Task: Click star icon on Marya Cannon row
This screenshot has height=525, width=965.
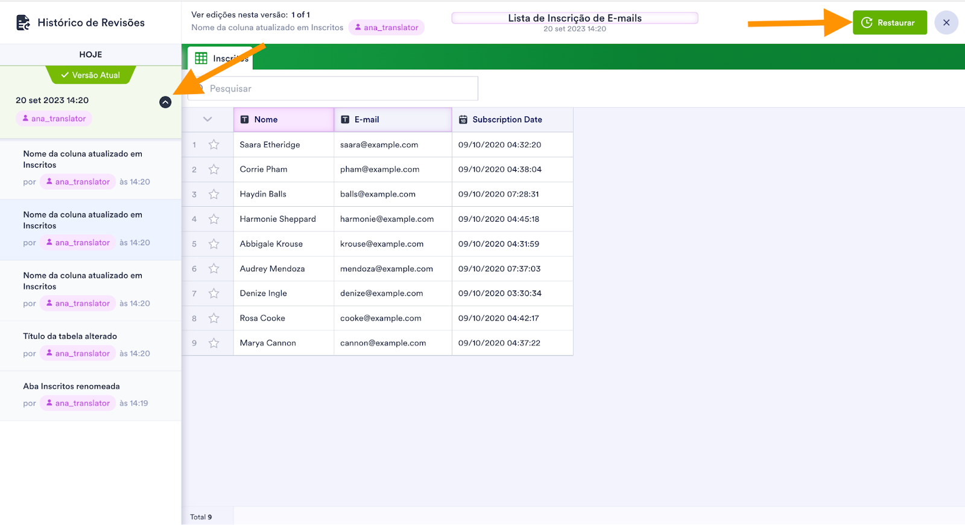Action: pos(214,343)
